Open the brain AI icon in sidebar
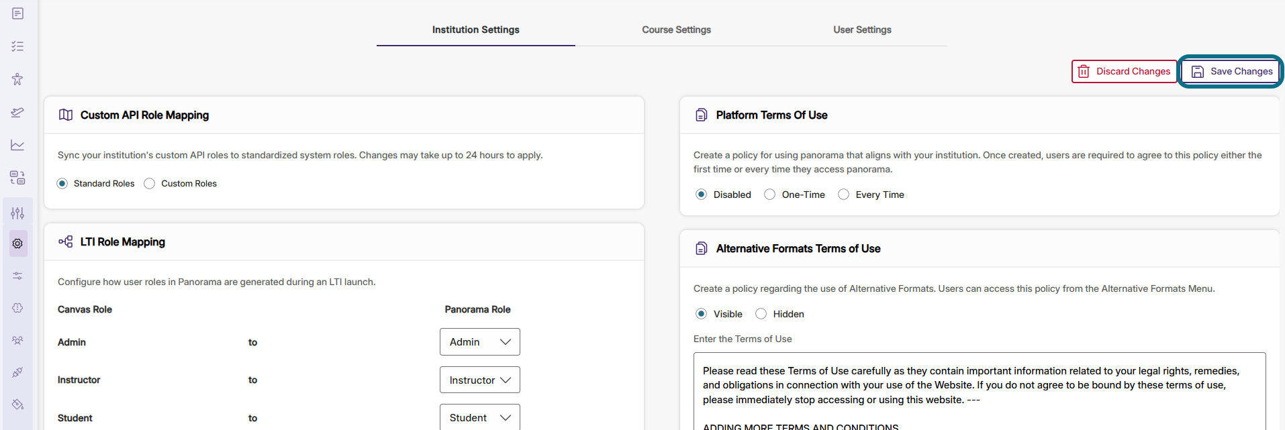This screenshot has width=1285, height=430. coord(18,308)
